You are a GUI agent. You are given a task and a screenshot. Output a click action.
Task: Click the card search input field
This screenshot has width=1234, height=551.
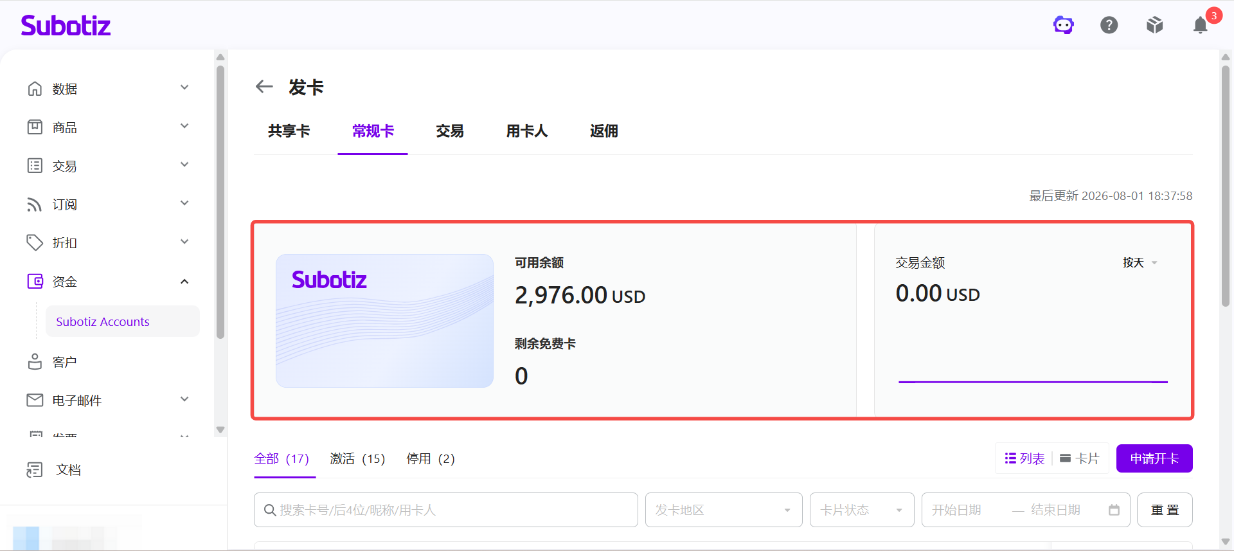pos(446,510)
